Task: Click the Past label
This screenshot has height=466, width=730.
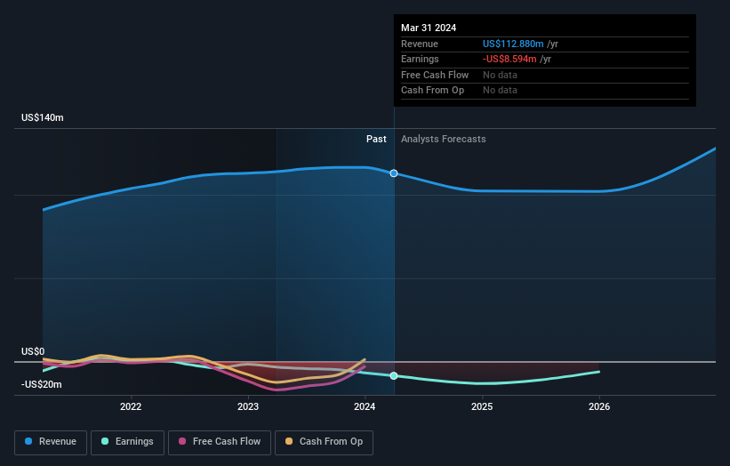Action: click(x=376, y=140)
